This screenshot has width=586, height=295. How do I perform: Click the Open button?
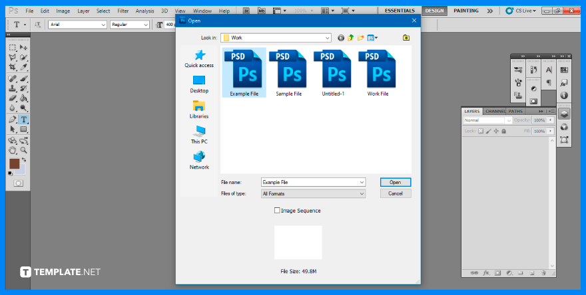(395, 182)
